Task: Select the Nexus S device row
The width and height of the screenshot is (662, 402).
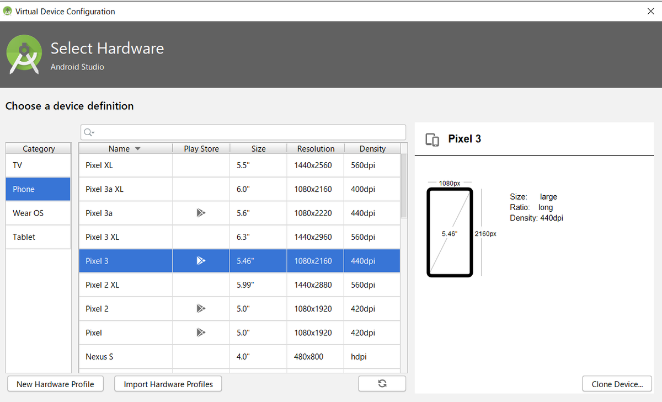Action: [239, 357]
